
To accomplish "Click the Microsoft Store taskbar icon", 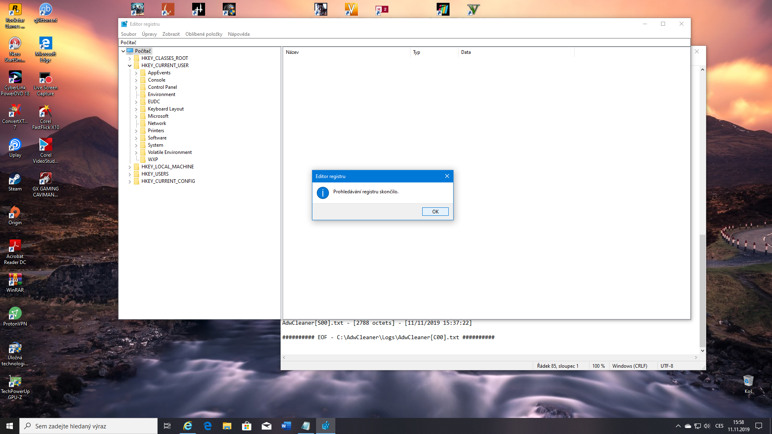I will (x=246, y=426).
